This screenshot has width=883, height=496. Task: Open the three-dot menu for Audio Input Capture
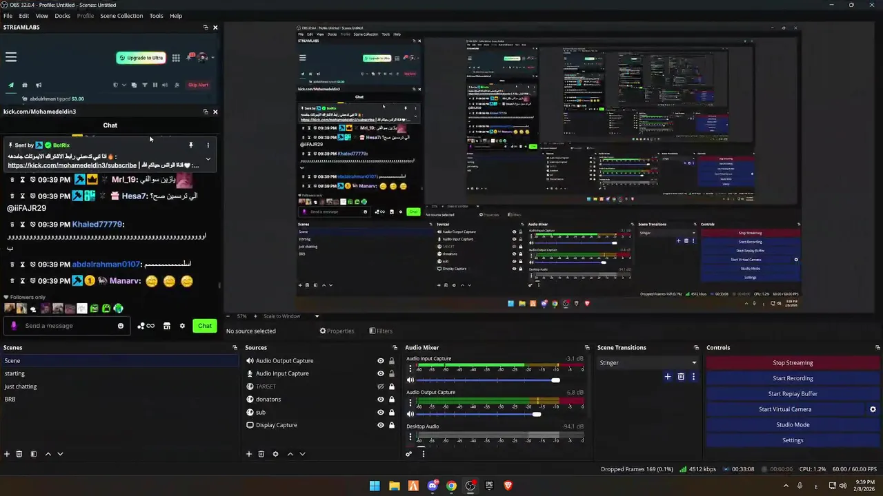pyautogui.click(x=410, y=369)
